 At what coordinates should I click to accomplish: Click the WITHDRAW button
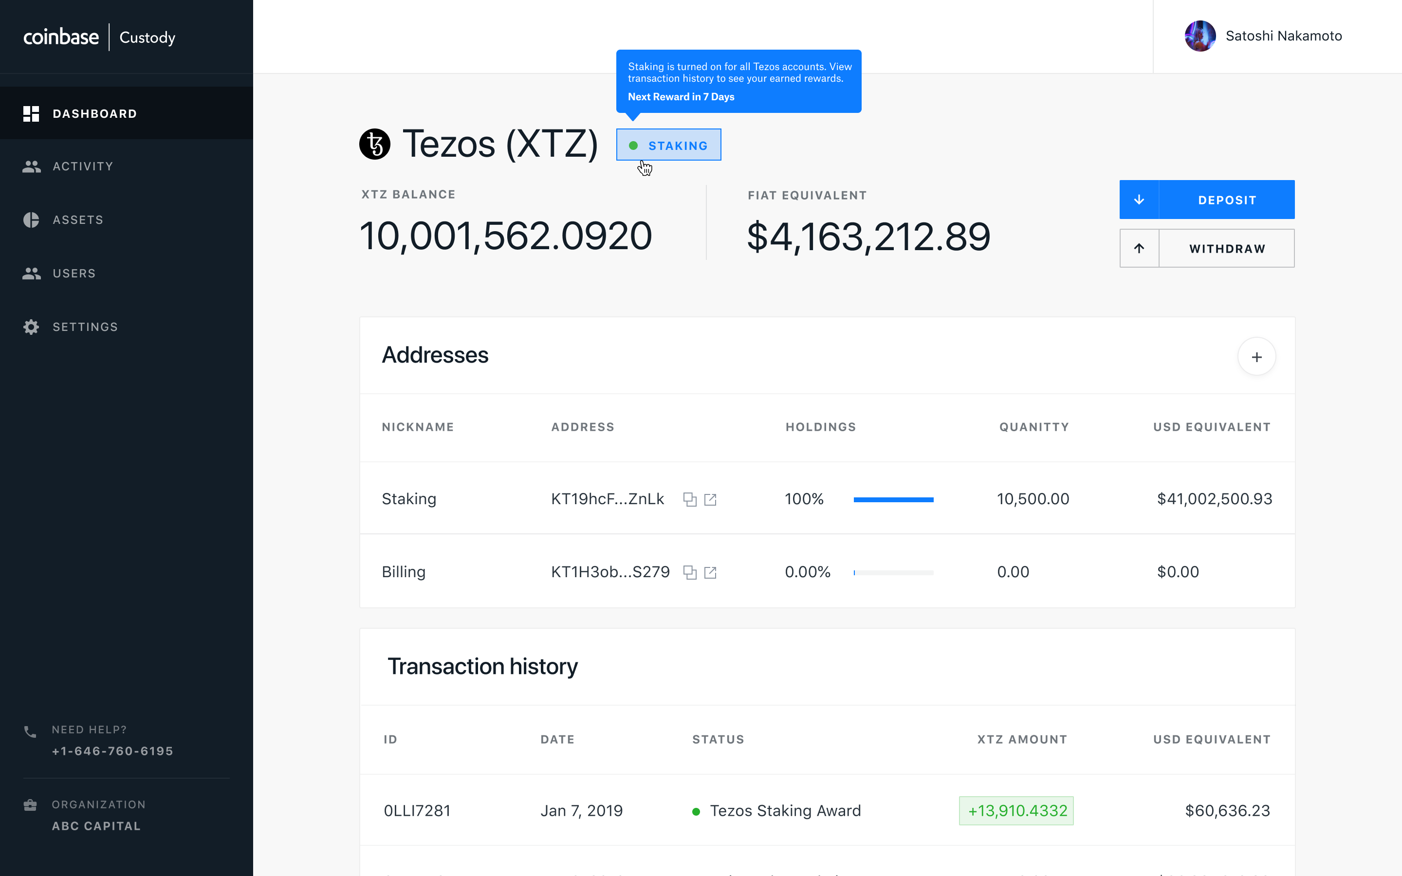pos(1207,247)
